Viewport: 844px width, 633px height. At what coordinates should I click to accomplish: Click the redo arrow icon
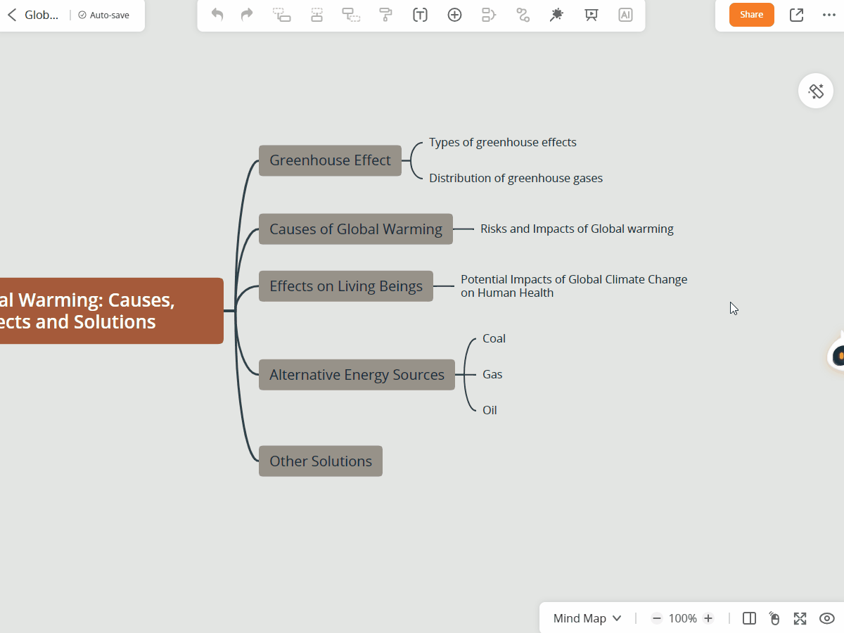click(x=247, y=15)
